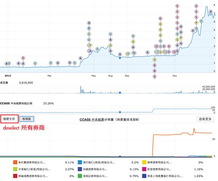The height and width of the screenshot is (181, 218).
Task: Click the blue data point on price line
Action: pyautogui.click(x=120, y=58)
